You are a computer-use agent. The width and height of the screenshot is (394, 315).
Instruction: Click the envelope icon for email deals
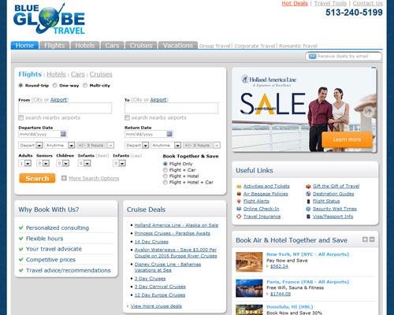click(x=312, y=56)
